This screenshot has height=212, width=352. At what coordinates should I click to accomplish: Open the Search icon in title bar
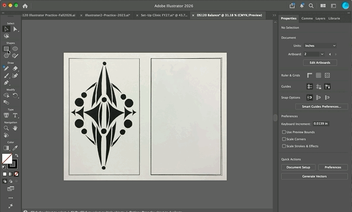[311, 6]
